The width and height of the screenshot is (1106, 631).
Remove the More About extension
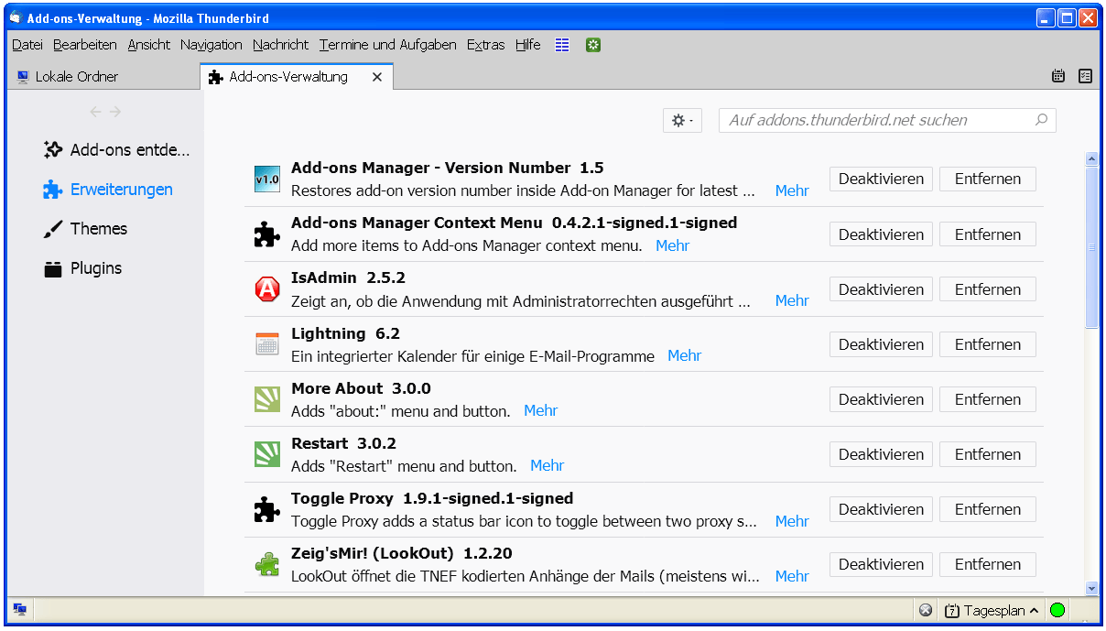point(988,399)
